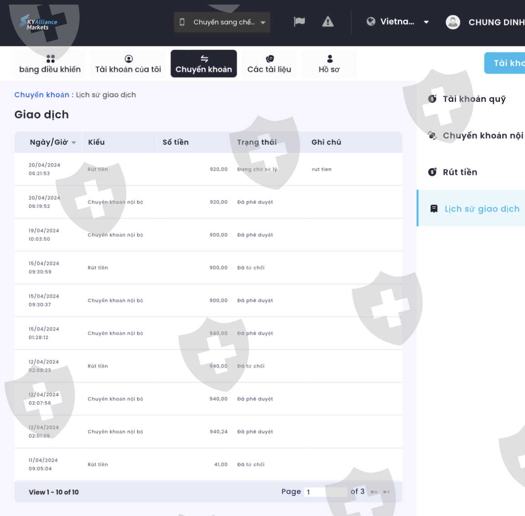
Task: Select 'Rút tiền' in the sidebar
Action: coord(460,172)
